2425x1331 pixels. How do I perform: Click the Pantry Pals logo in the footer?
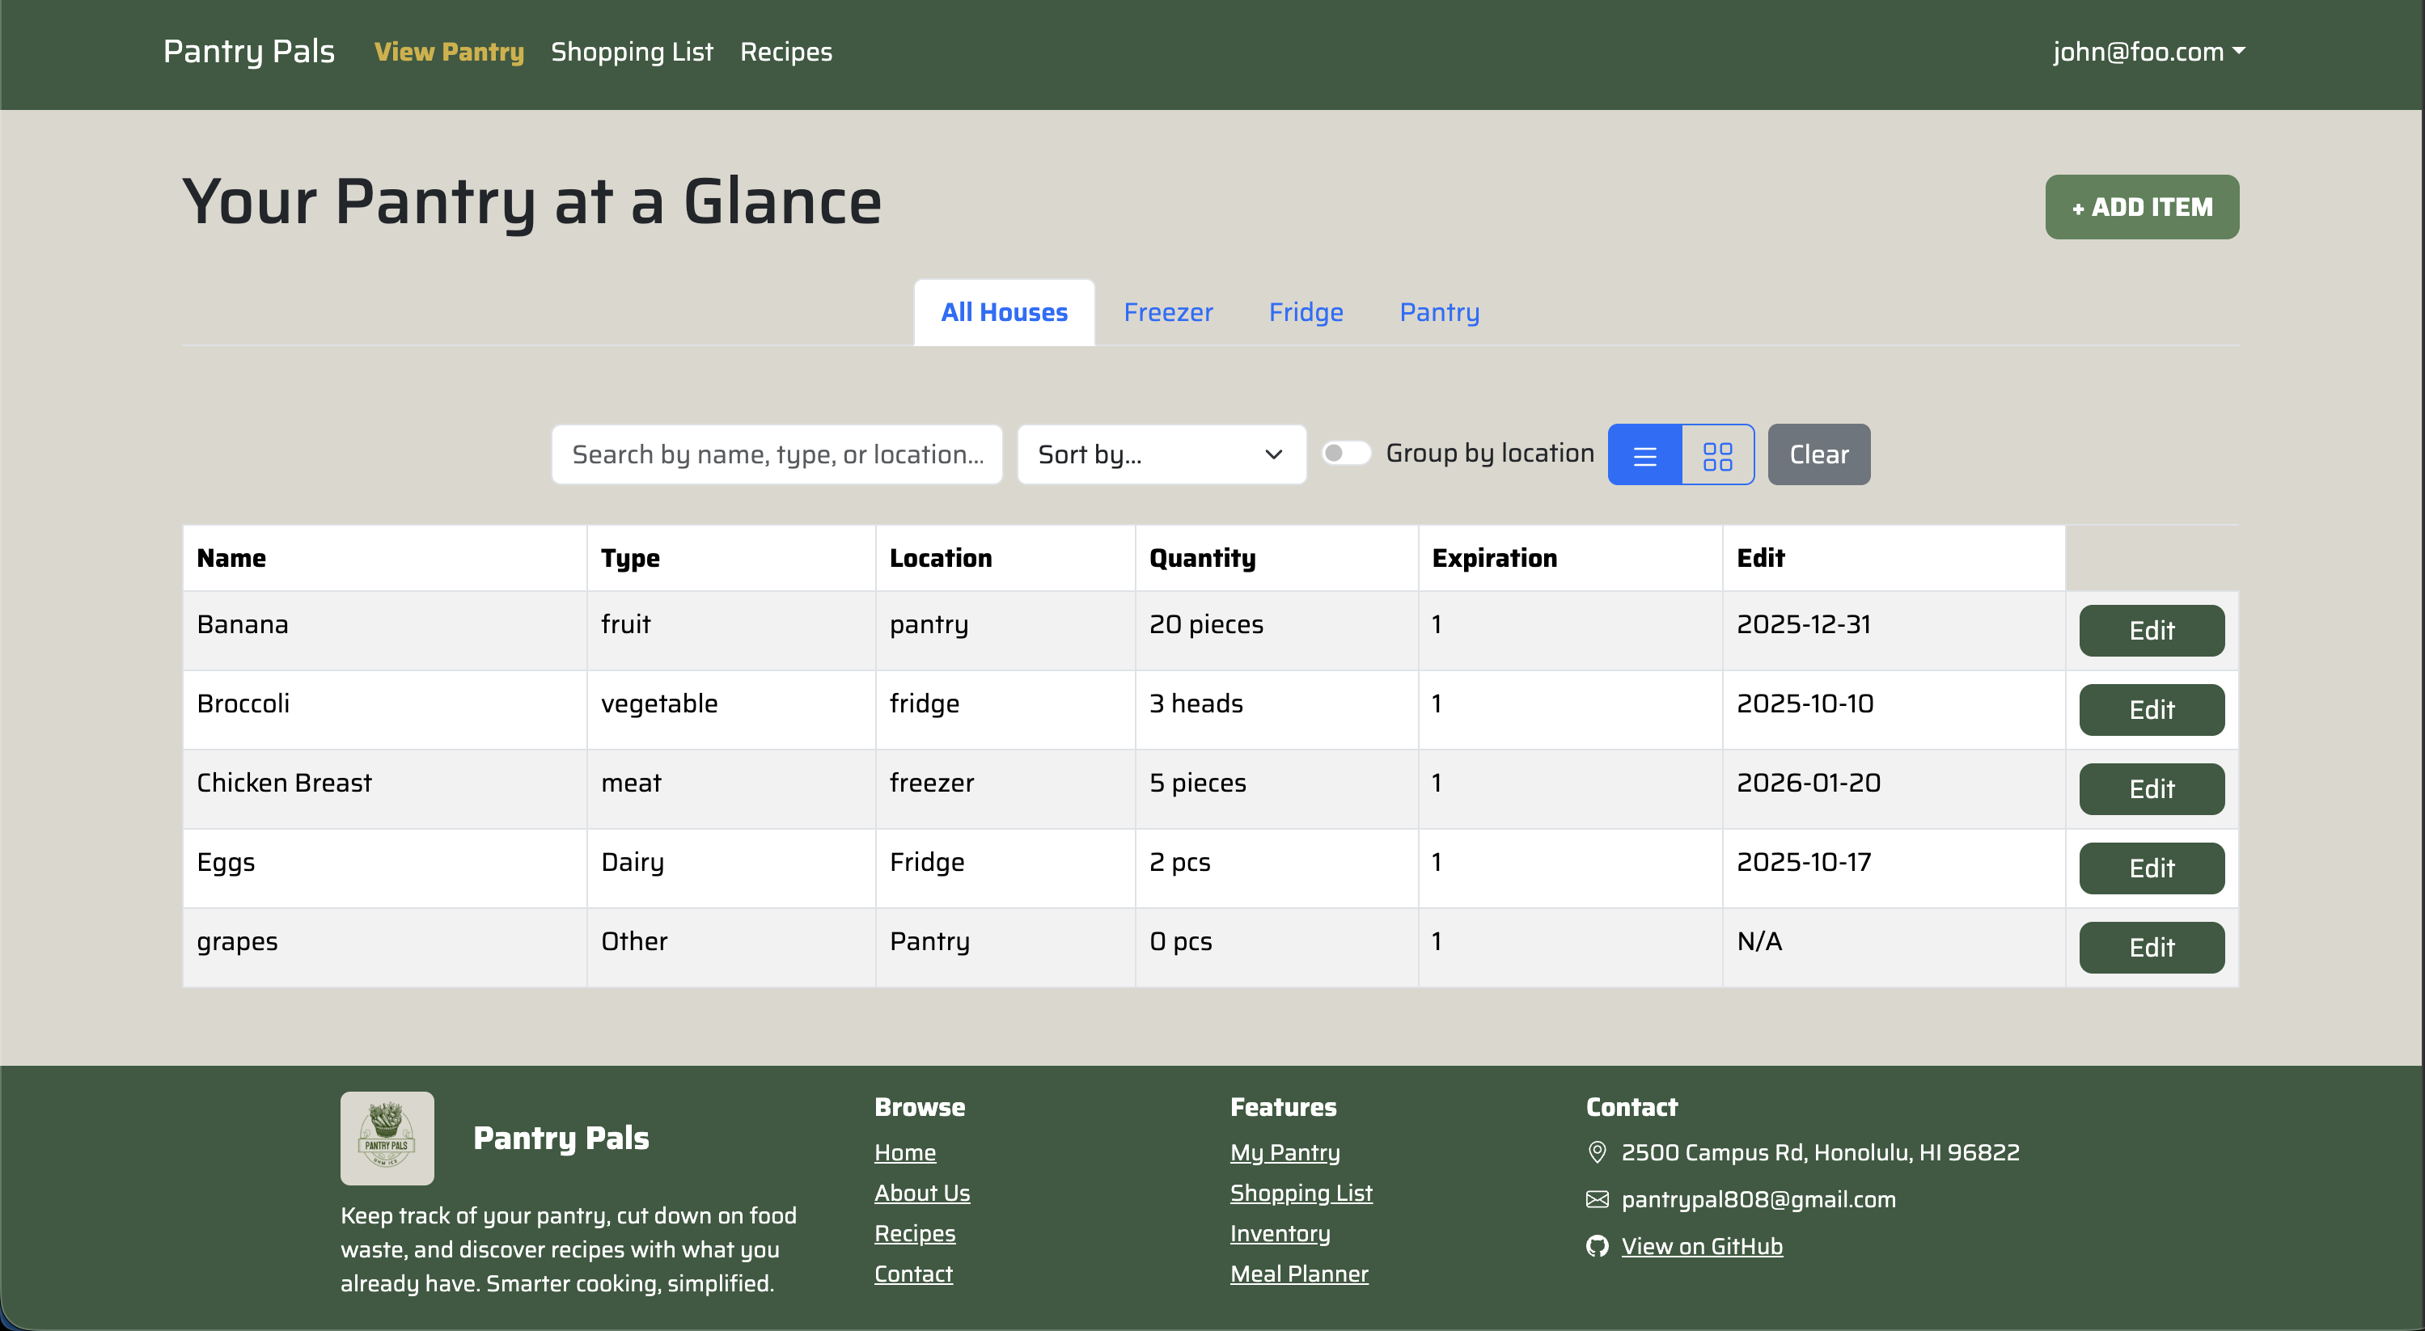click(x=387, y=1137)
